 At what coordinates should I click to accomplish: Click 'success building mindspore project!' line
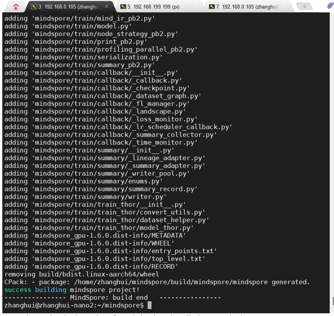[72, 290]
